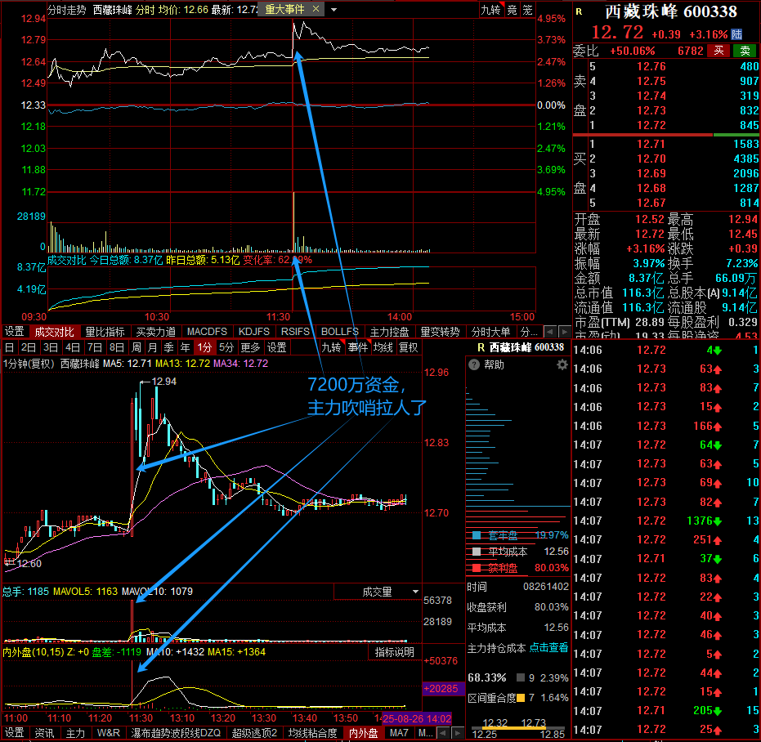Image resolution: width=761 pixels, height=742 pixels.
Task: Select the 7日 period
Action: 95,347
